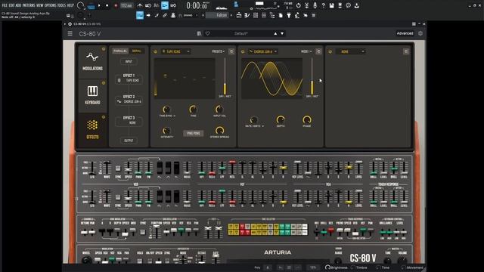This screenshot has height=272, width=484.
Task: Open the PATTERNS menu
Action: coord(29,5)
